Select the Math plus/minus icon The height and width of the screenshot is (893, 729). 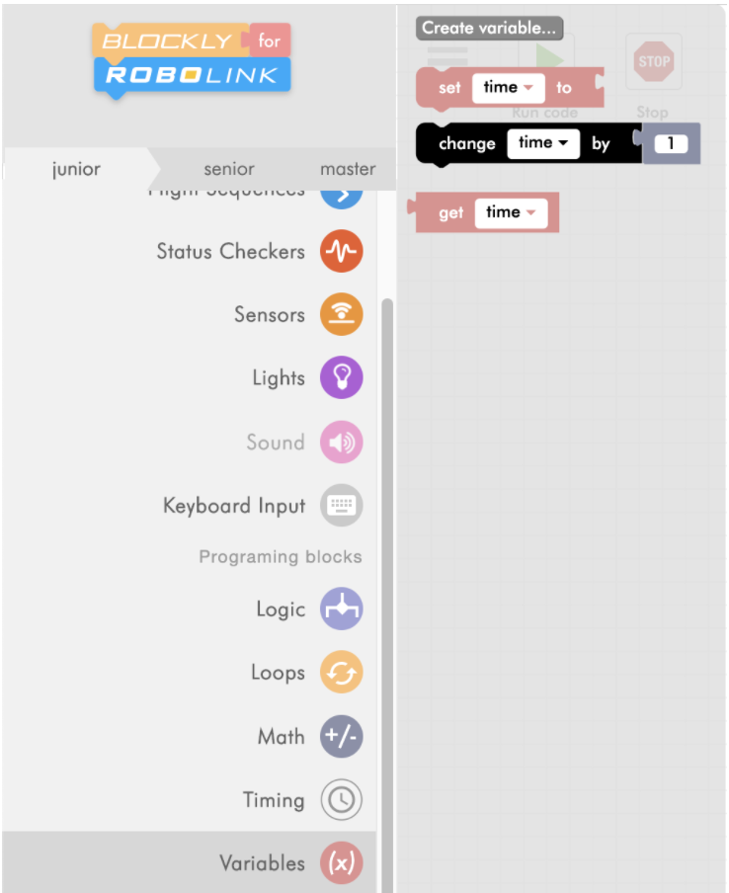(341, 736)
